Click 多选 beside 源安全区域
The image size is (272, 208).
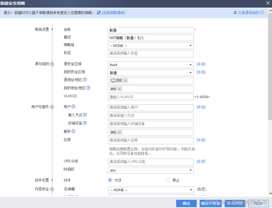tap(201, 64)
